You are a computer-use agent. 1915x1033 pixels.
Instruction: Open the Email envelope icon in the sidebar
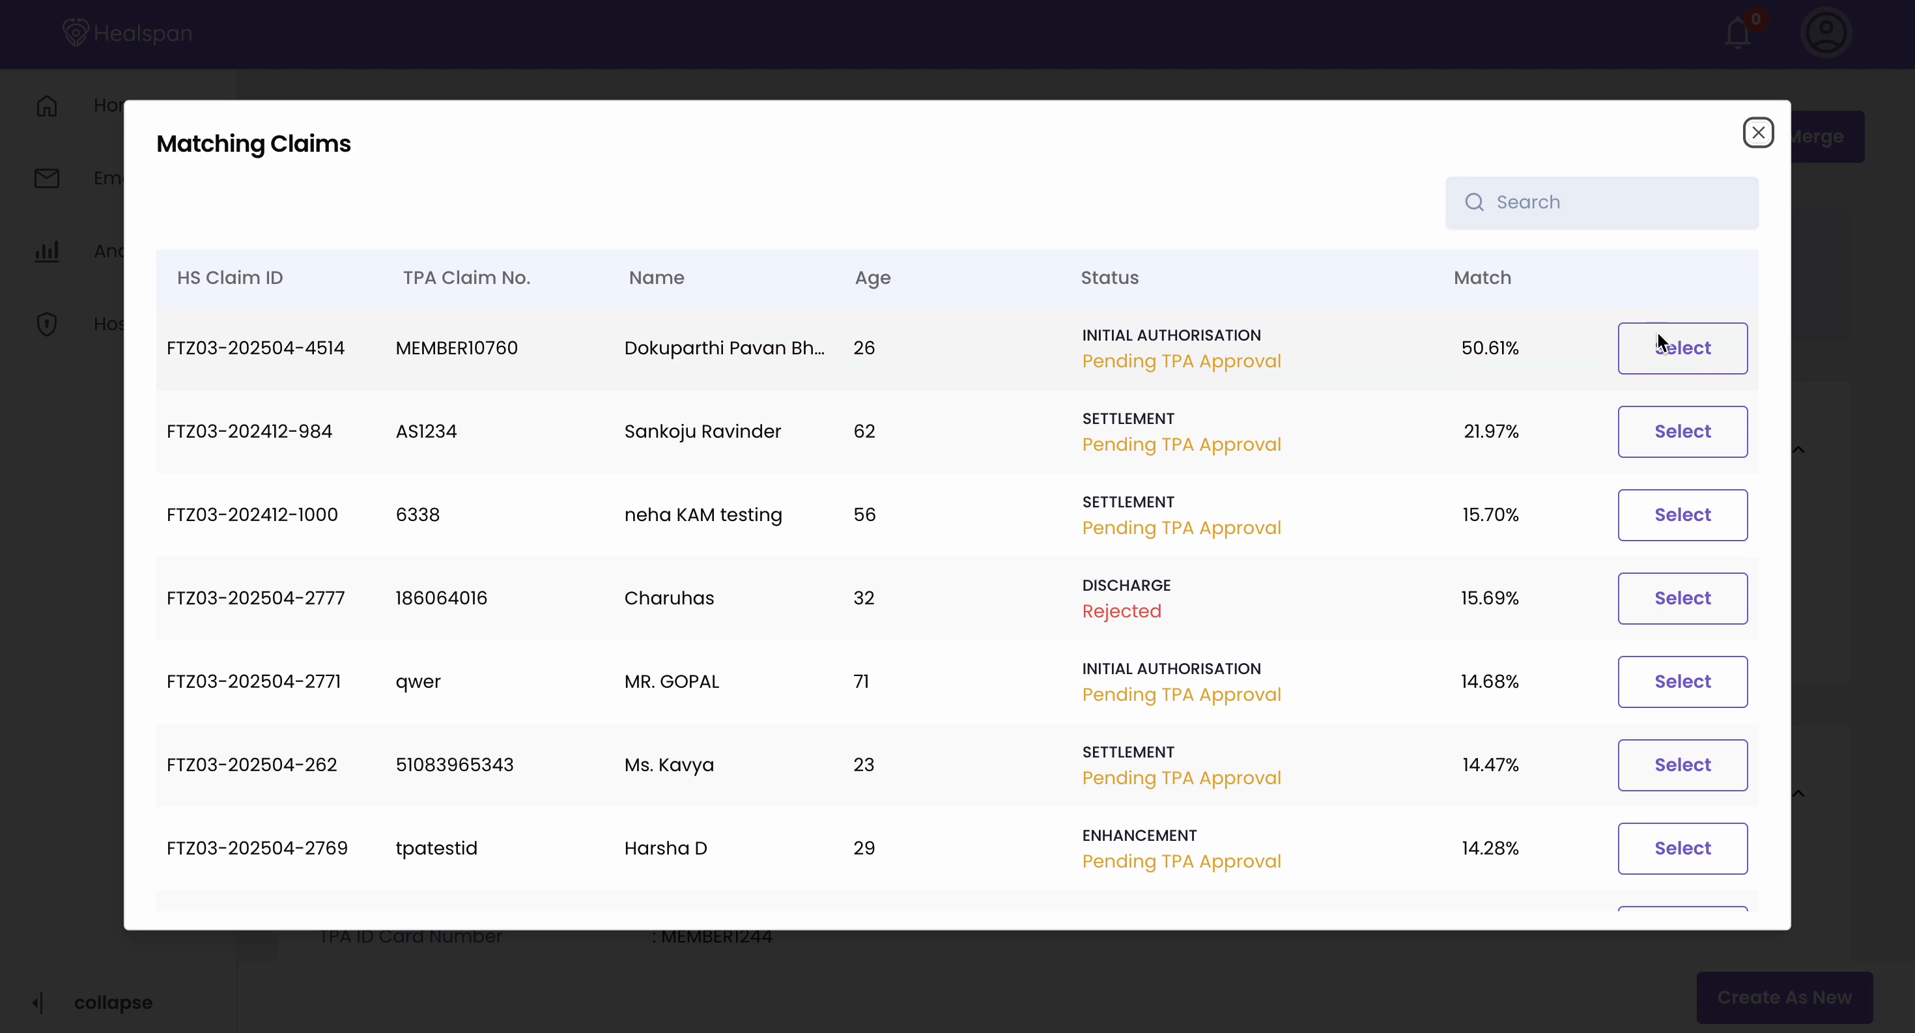(46, 178)
